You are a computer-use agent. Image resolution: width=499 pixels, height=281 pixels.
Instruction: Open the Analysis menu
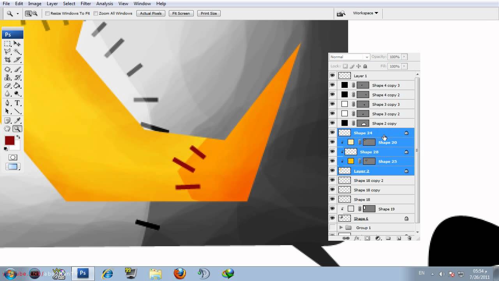tap(104, 4)
